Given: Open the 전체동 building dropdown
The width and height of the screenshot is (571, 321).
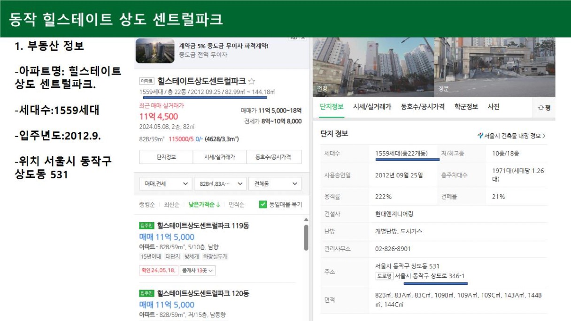Looking at the screenshot, I should (x=275, y=184).
